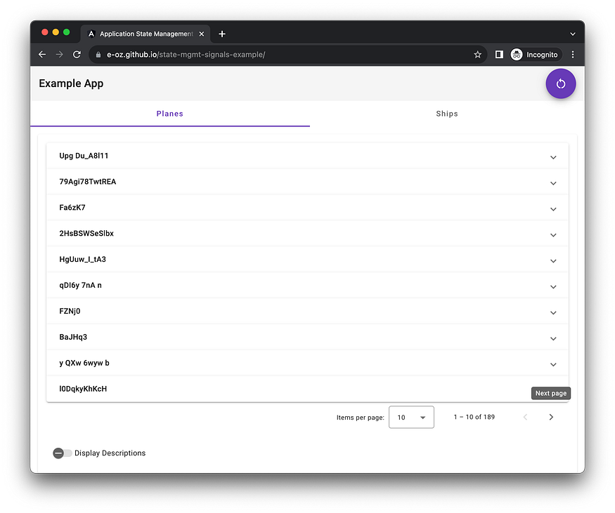Screen dimensions: 615x513
Task: Go back with the browser back arrow
Action: coord(42,55)
